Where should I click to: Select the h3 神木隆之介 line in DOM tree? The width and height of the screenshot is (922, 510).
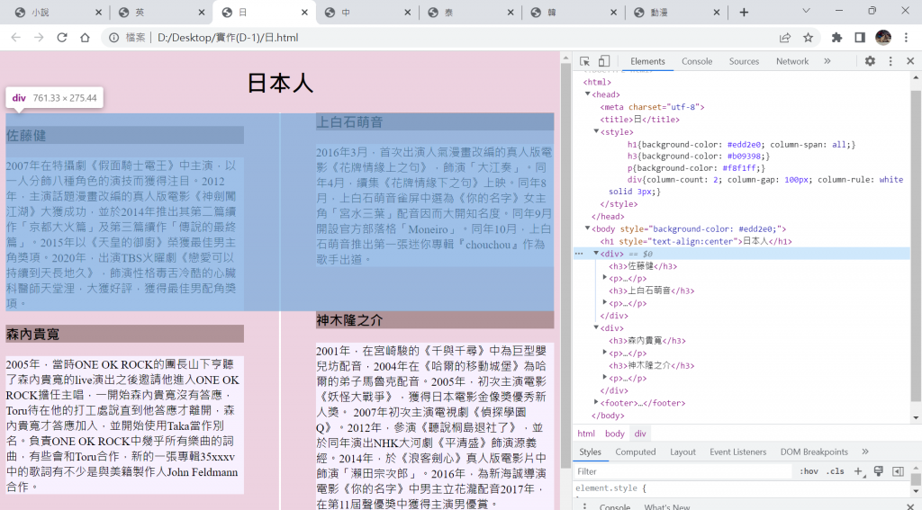(x=652, y=365)
